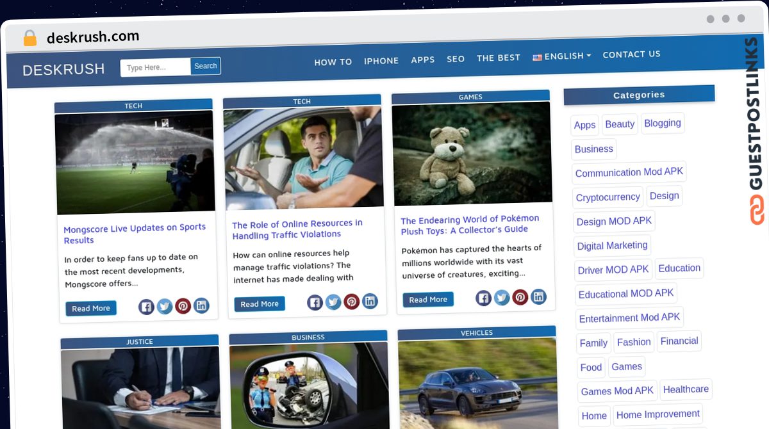Open THE BEST nav item
The image size is (769, 429).
(x=499, y=58)
